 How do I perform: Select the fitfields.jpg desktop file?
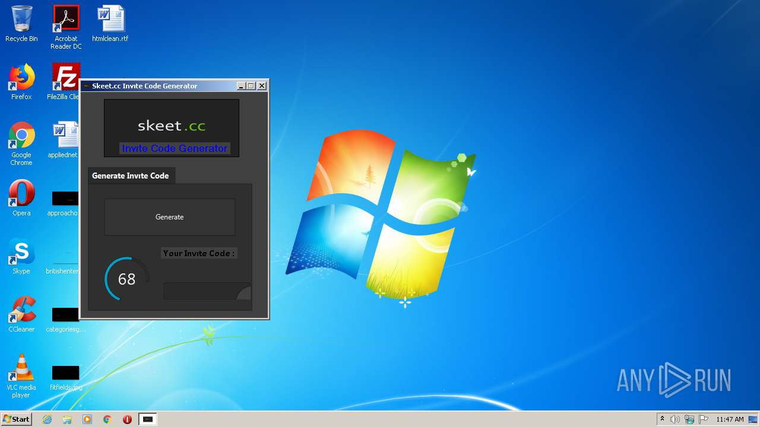pyautogui.click(x=65, y=378)
